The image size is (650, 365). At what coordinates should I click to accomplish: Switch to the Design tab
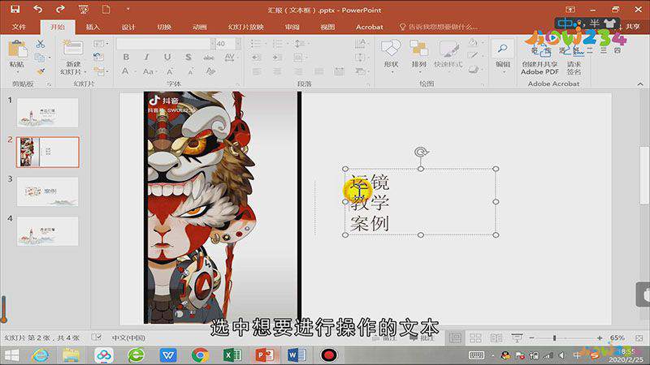[x=128, y=27]
